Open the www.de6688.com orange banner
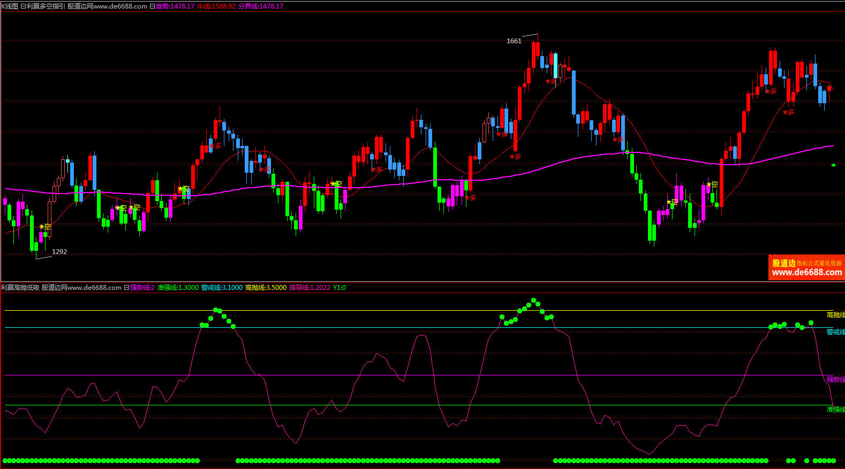Viewport: 845px width, 469px height. [806, 268]
